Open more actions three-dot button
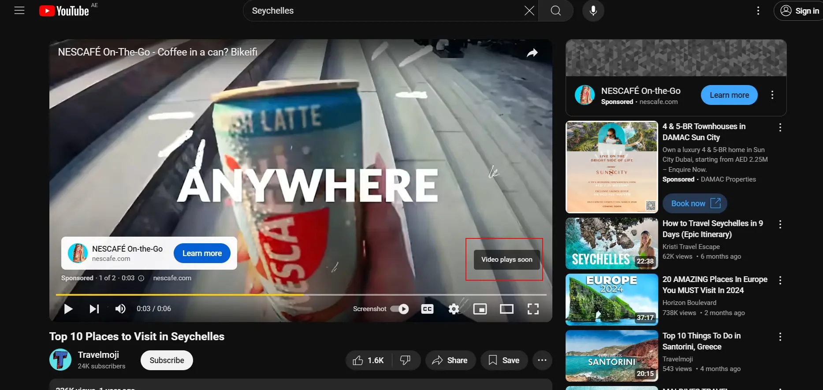The width and height of the screenshot is (823, 390). tap(542, 360)
